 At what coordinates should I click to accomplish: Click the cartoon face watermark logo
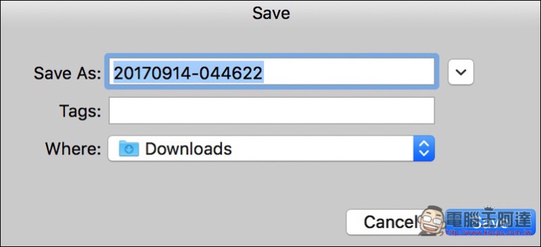coord(431,221)
